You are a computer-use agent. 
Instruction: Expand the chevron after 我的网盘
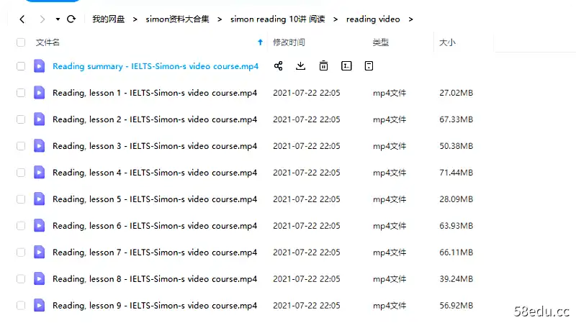pos(135,19)
